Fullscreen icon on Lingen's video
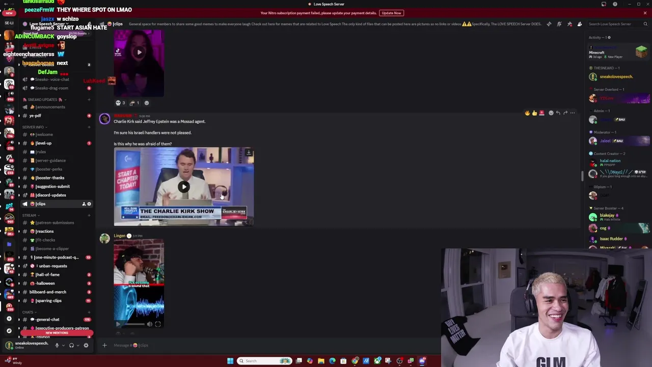The image size is (652, 367). point(158,324)
